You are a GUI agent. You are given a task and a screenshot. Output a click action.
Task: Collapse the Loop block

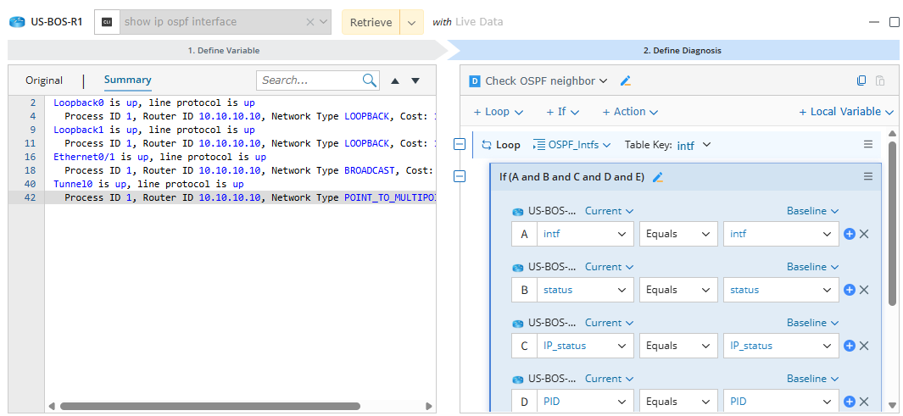(460, 145)
